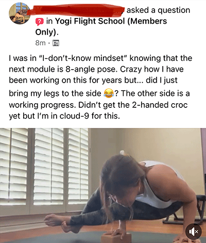Screen dimensions: 206x243
Task: Click the laughing-crying emoji in the post
Action: 109,93
